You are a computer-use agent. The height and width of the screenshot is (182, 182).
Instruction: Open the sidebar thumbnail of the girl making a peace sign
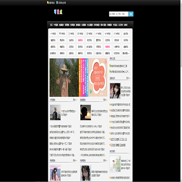tap(115, 91)
